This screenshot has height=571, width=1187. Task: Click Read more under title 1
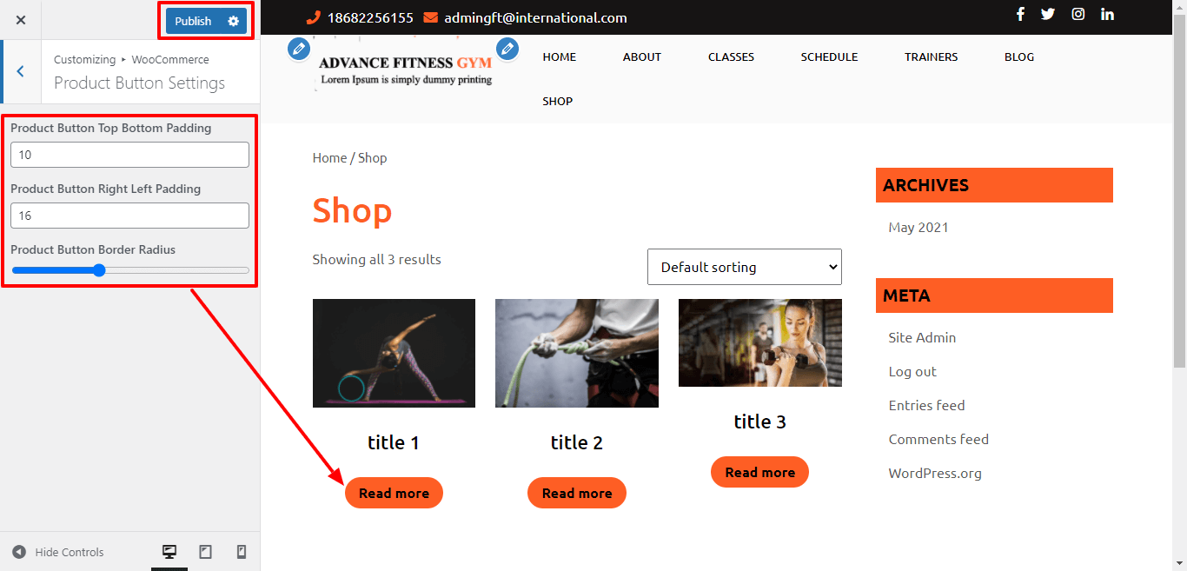[394, 493]
